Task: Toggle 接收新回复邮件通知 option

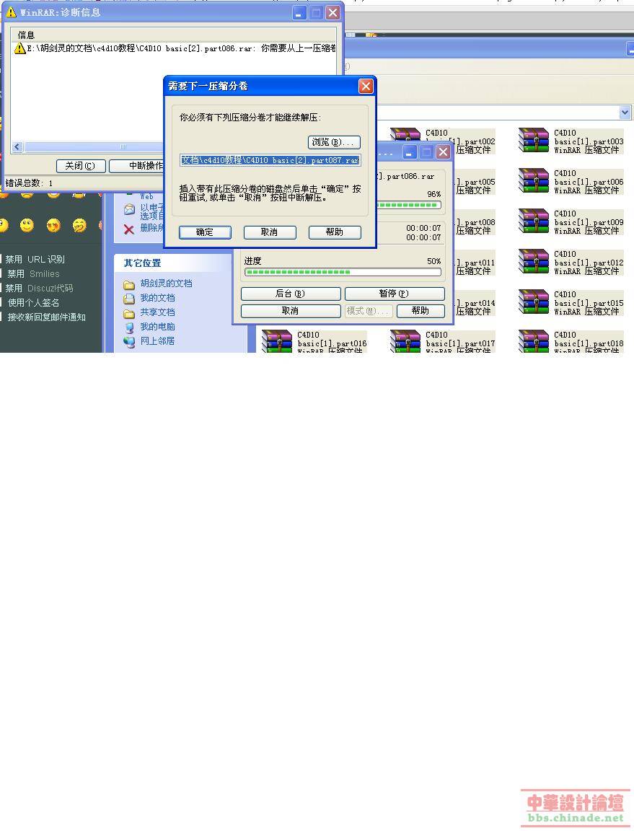Action: click(46, 317)
